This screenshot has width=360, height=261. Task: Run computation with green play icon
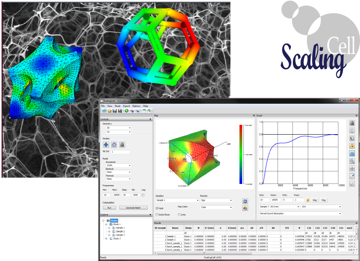(x=126, y=111)
